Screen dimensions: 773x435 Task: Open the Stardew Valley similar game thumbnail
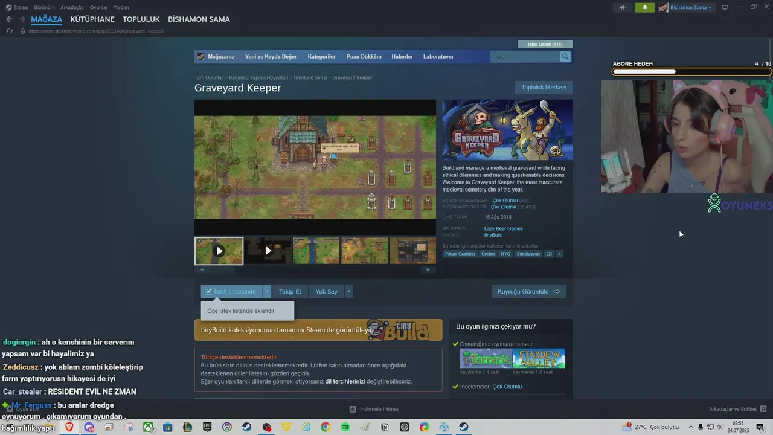point(539,358)
